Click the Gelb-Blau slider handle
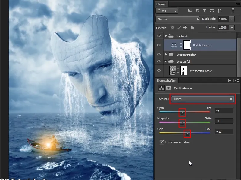 coord(187,134)
